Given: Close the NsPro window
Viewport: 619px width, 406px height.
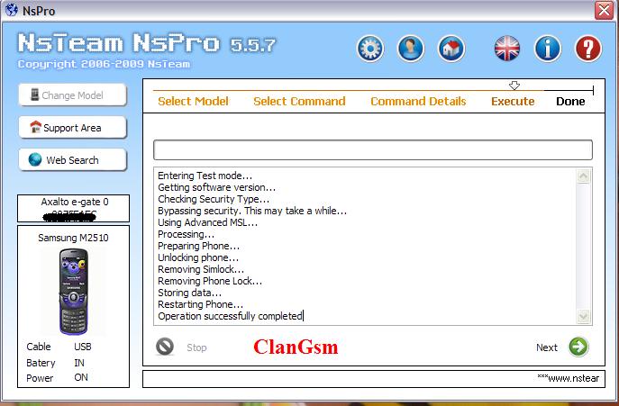Looking at the screenshot, I should point(604,10).
